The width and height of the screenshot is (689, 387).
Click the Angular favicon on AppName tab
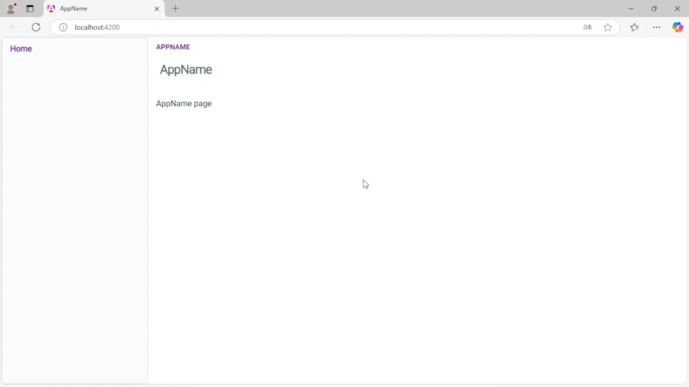tap(51, 9)
